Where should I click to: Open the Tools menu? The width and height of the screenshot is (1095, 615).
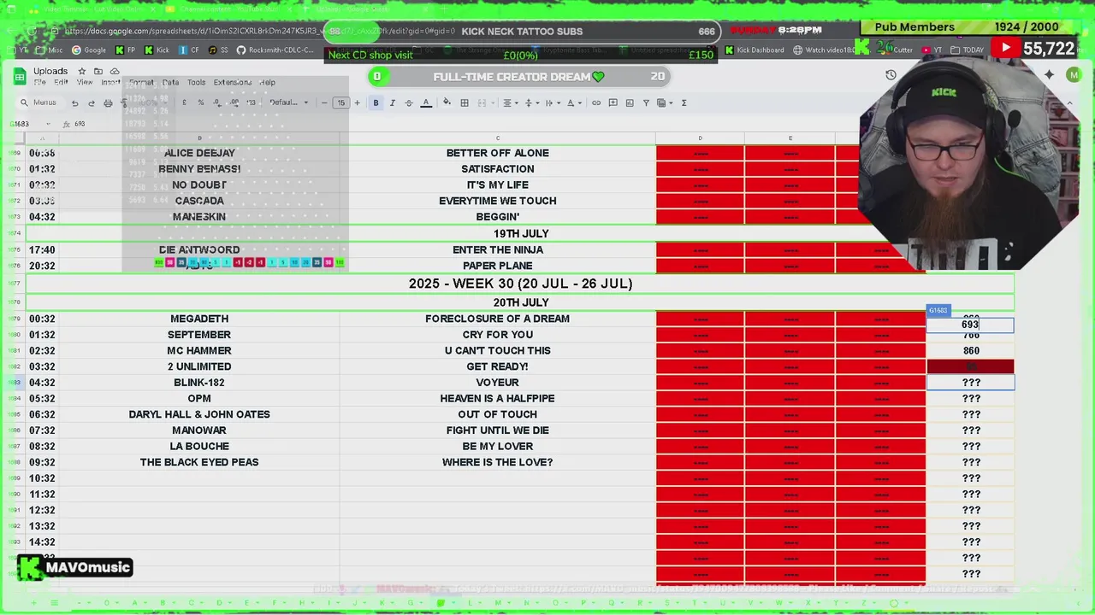[x=197, y=83]
